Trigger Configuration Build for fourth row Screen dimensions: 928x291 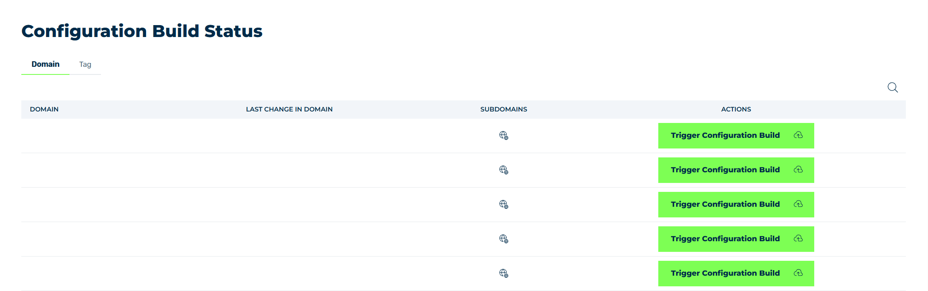click(x=736, y=239)
